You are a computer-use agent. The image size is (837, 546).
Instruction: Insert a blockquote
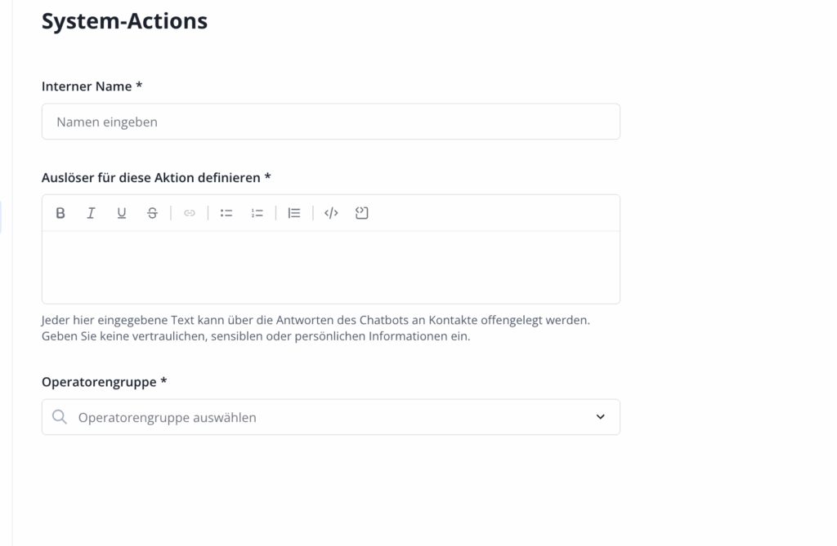(x=294, y=213)
